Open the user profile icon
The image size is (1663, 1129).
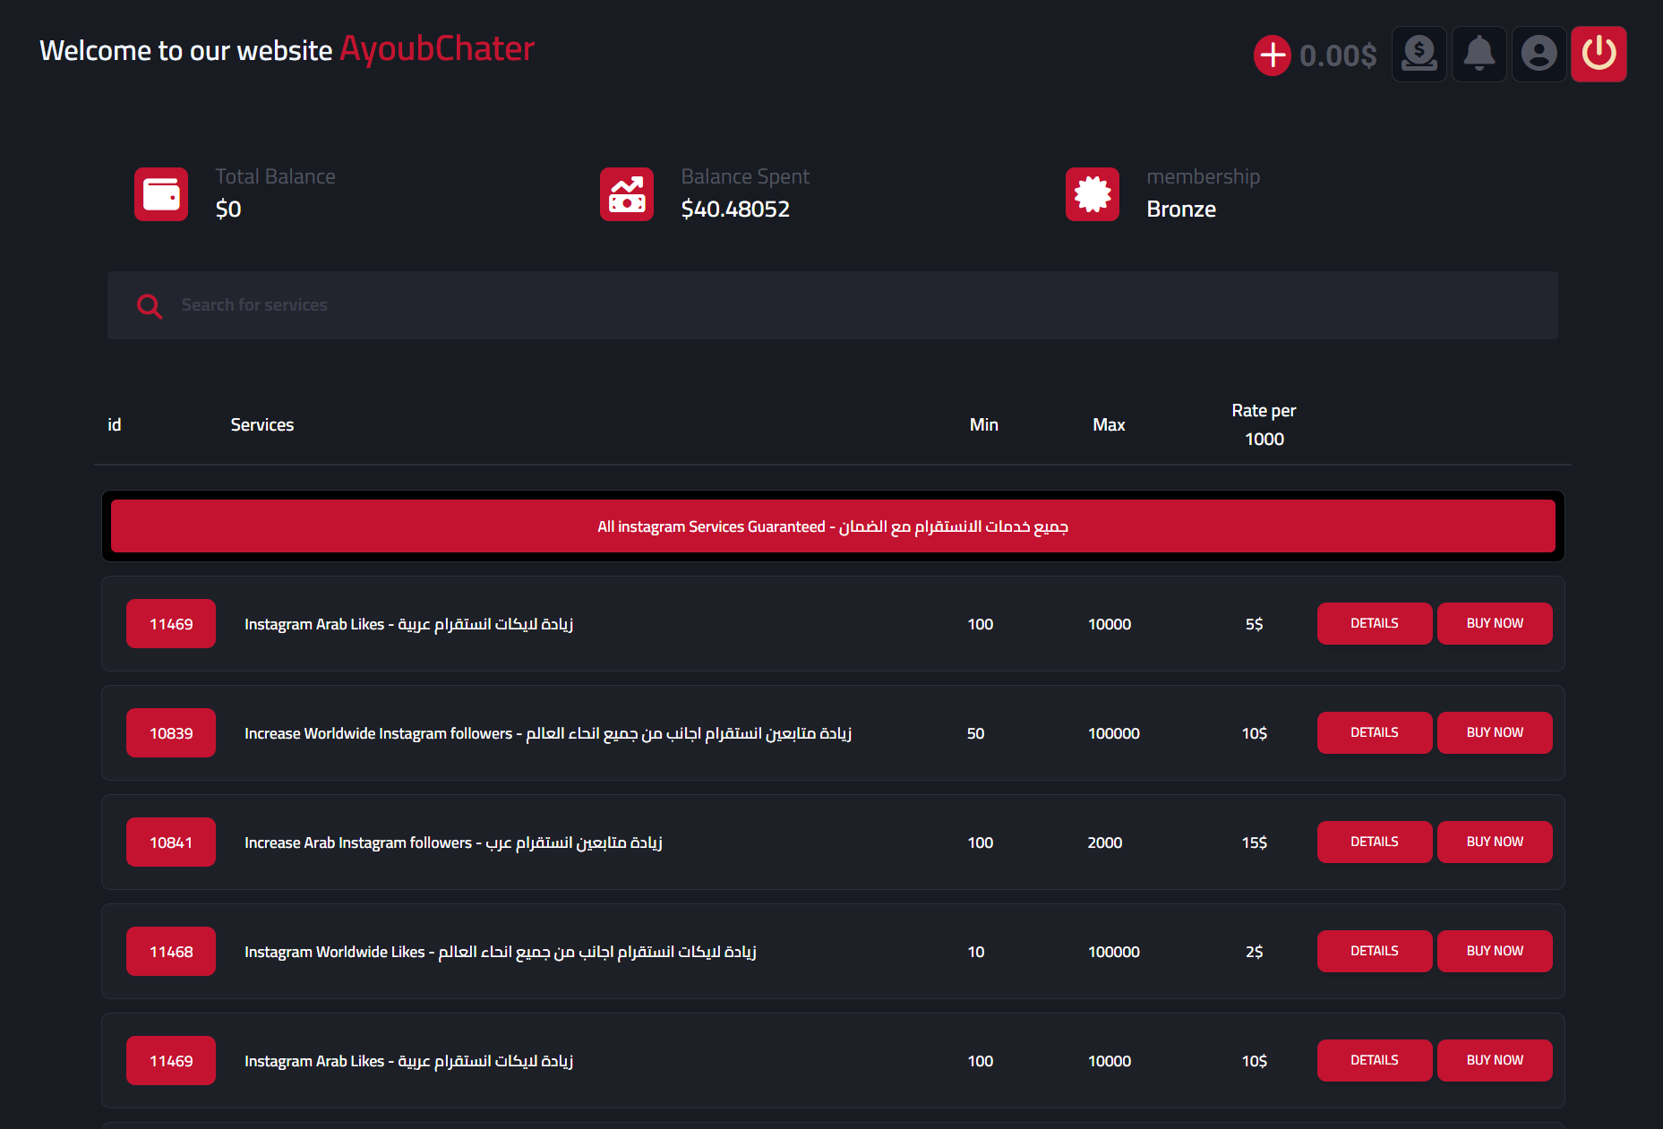click(1539, 55)
